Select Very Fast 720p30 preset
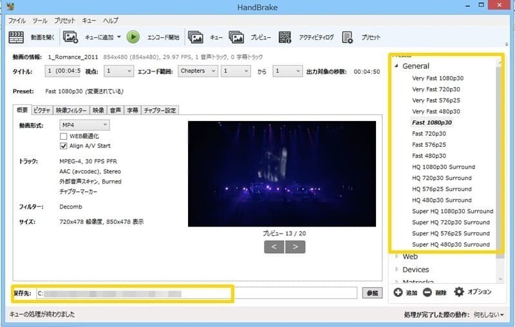 [x=436, y=89]
